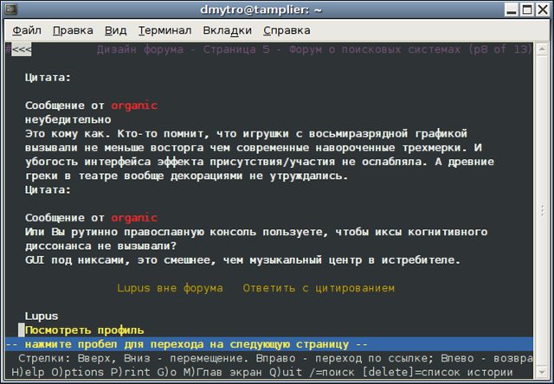Click the '/=поиск' hint in bottom line
Screen dimensions: 554x384
point(332,372)
